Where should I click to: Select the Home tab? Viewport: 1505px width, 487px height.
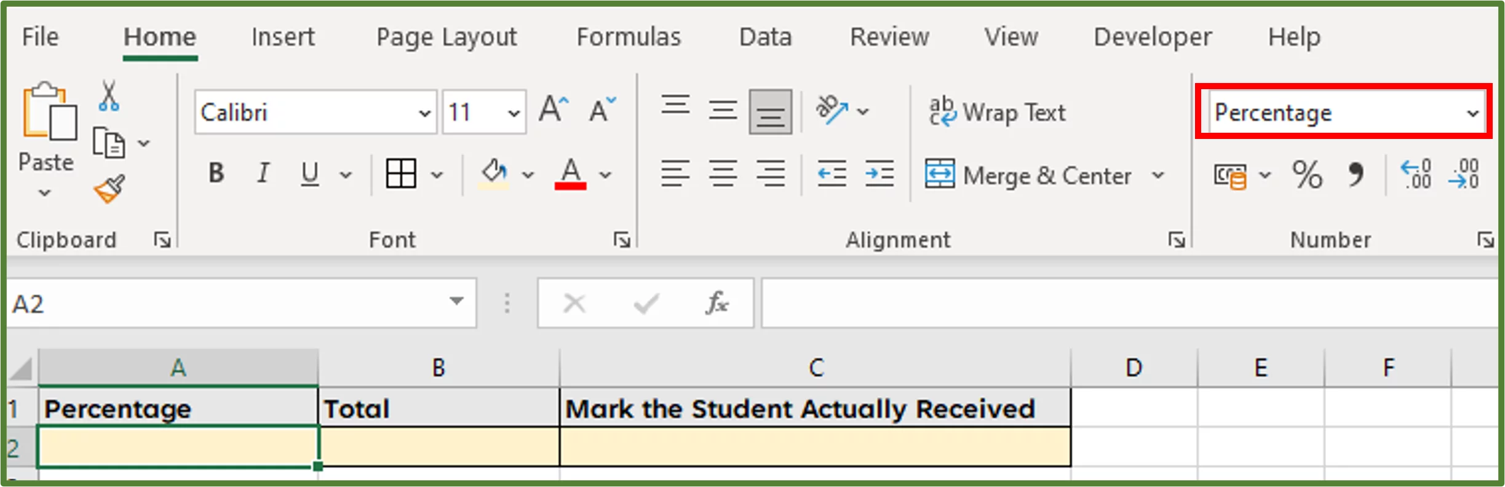pos(160,37)
